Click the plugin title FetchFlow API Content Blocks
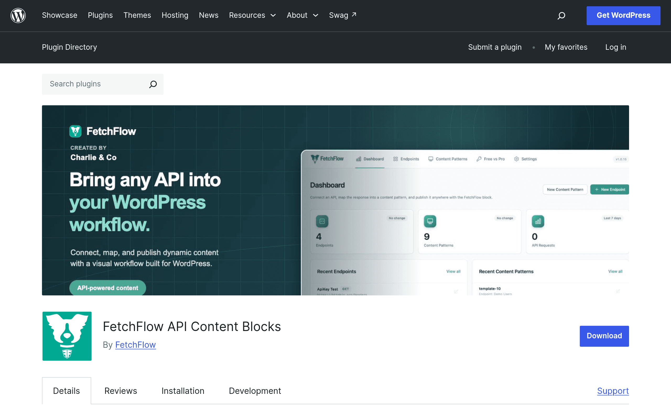671x419 pixels. pos(192,327)
